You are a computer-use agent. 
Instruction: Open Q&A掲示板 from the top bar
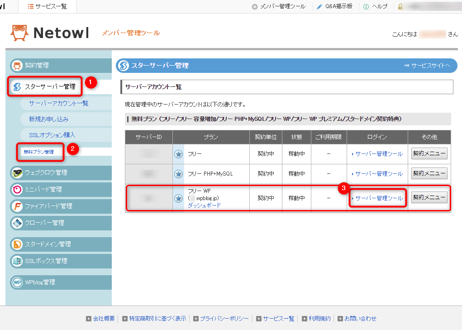coord(334,6)
